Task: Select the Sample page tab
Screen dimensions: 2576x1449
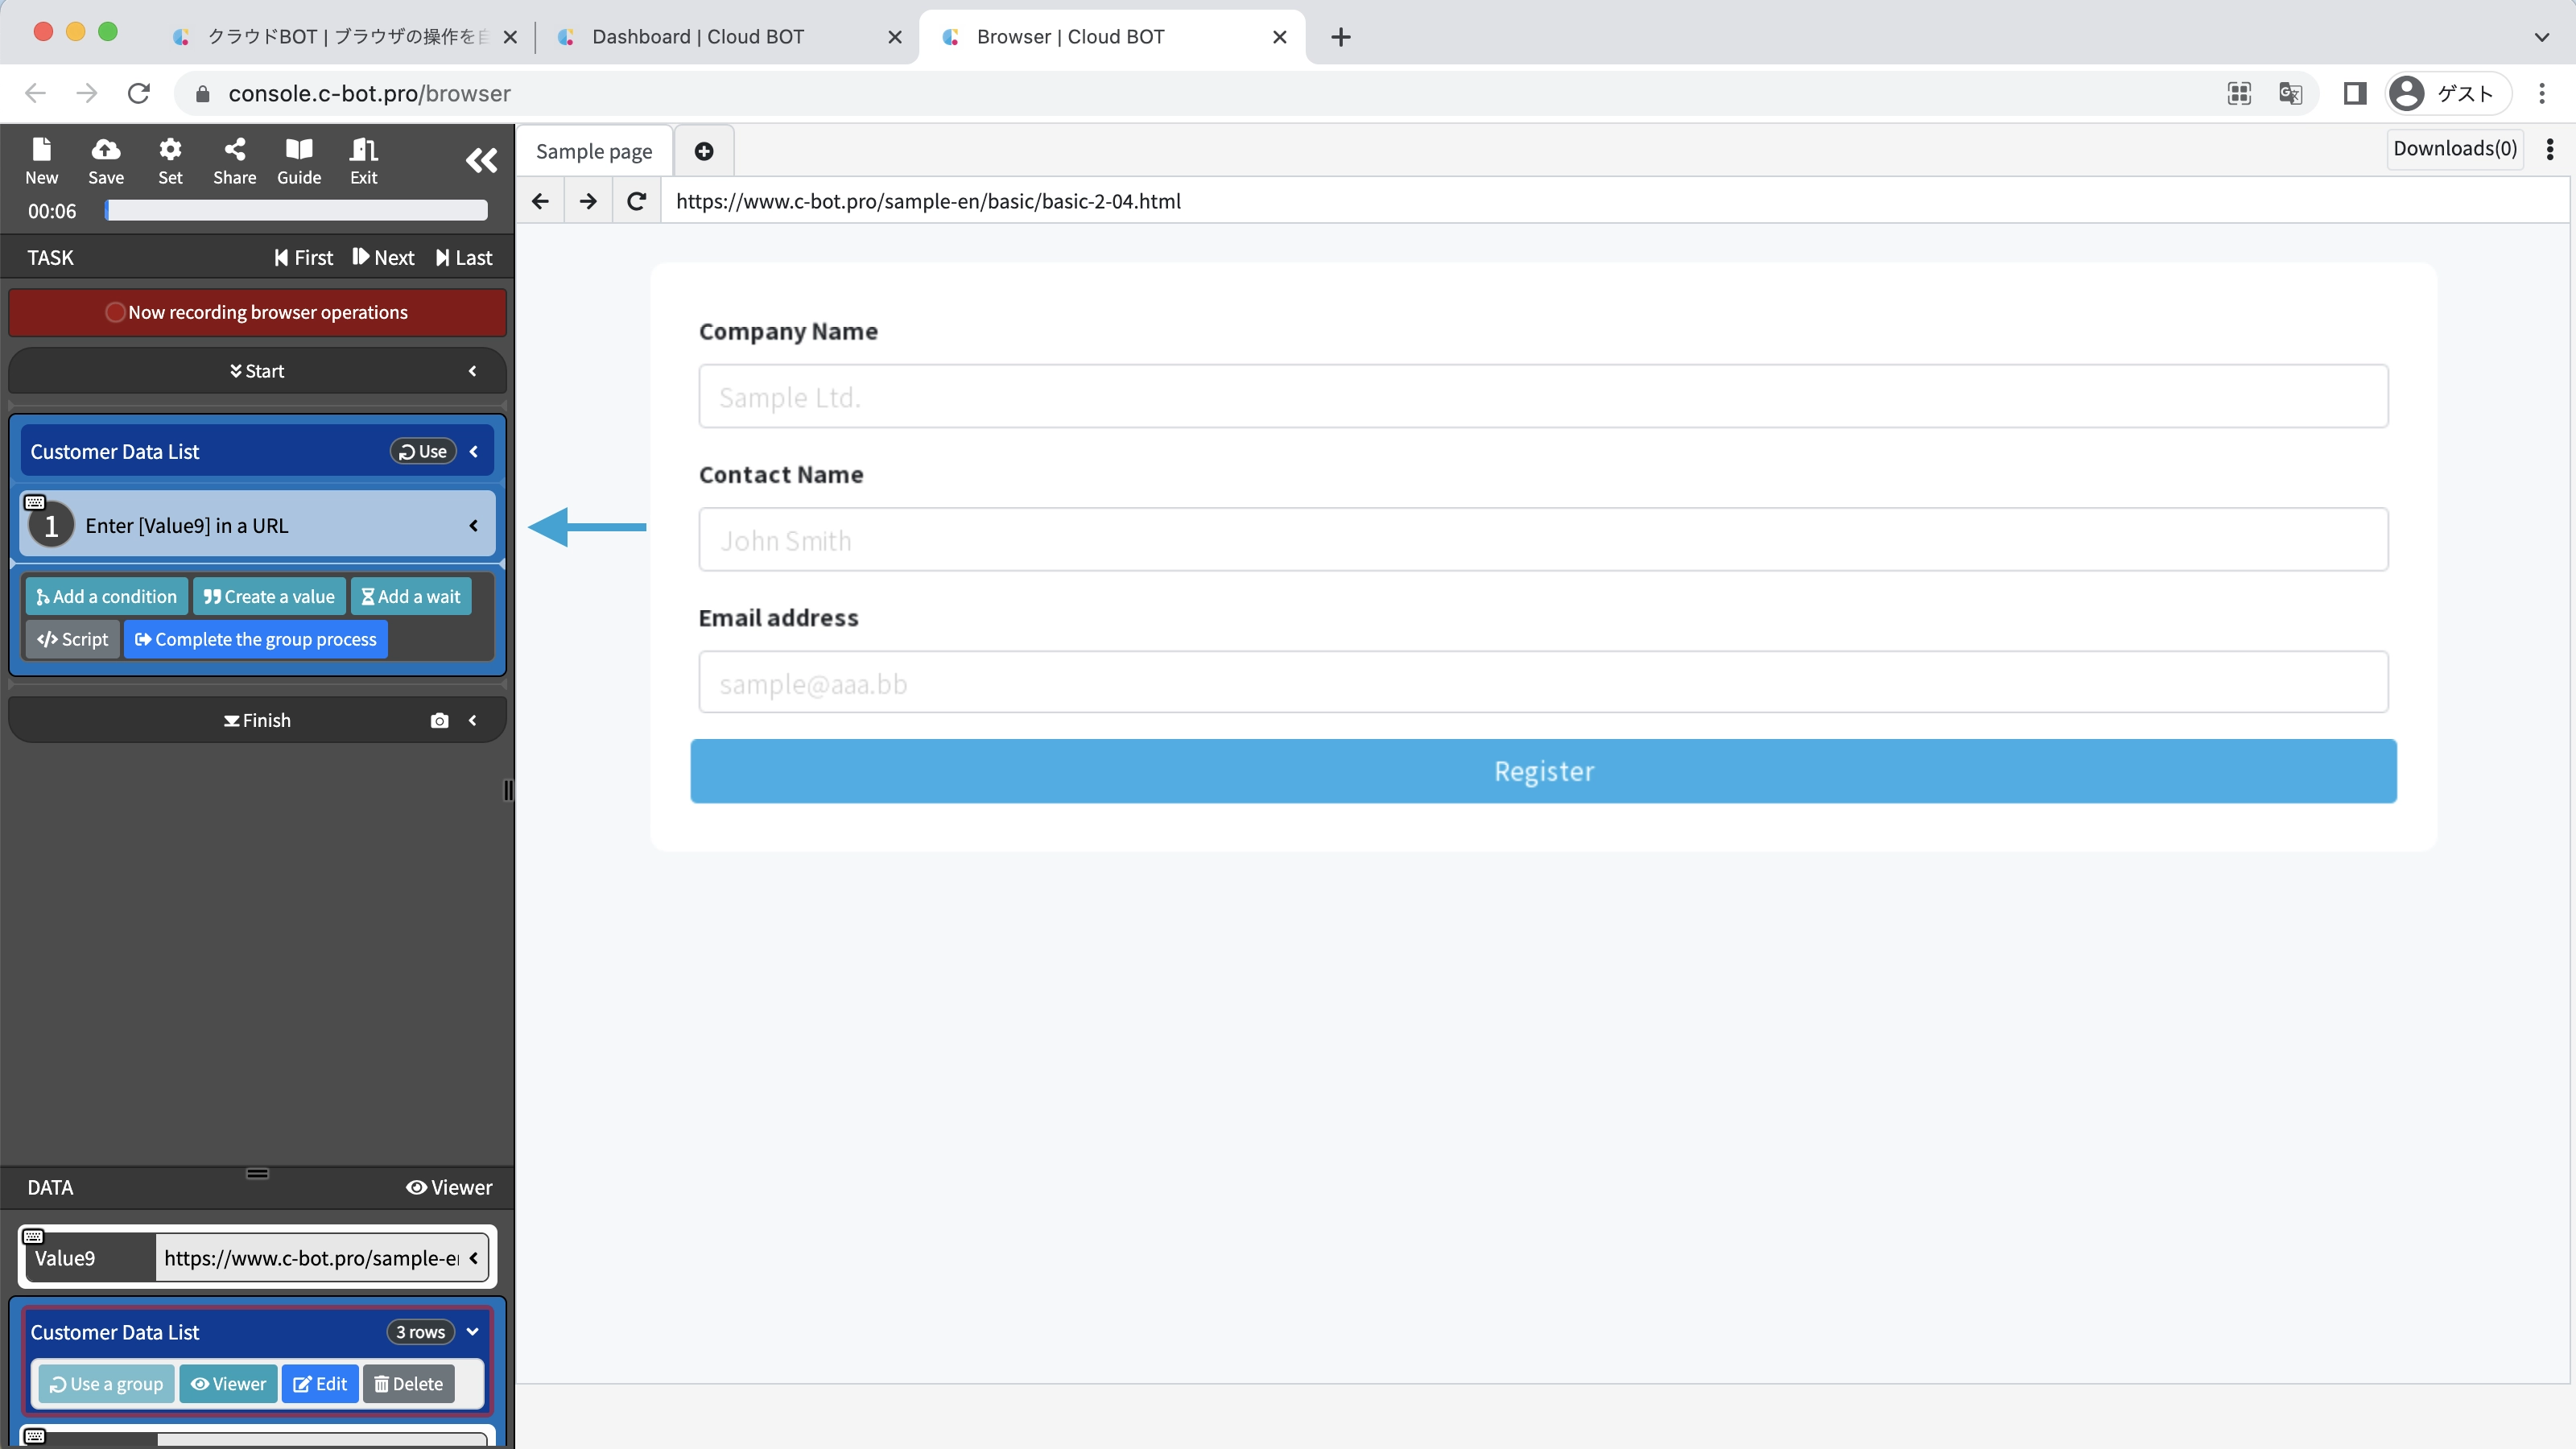Action: (x=594, y=151)
